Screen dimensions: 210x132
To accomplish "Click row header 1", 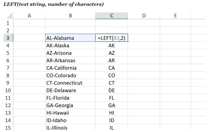I will 8,23.
